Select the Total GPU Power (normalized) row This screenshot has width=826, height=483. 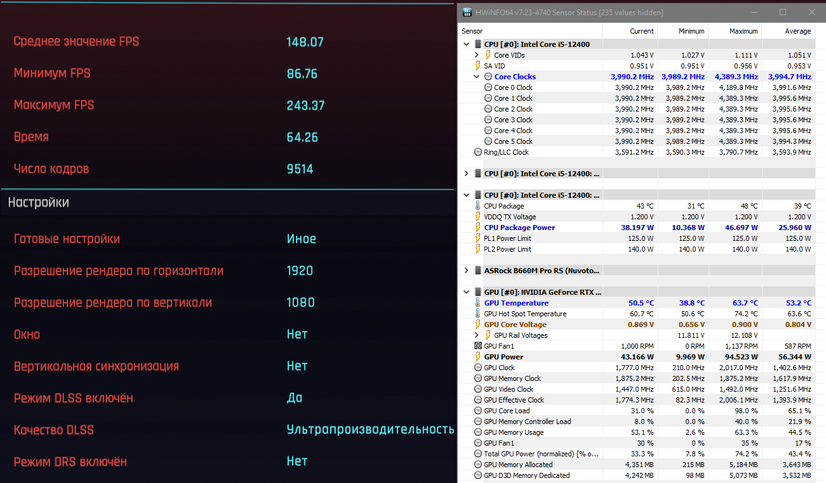(637, 454)
